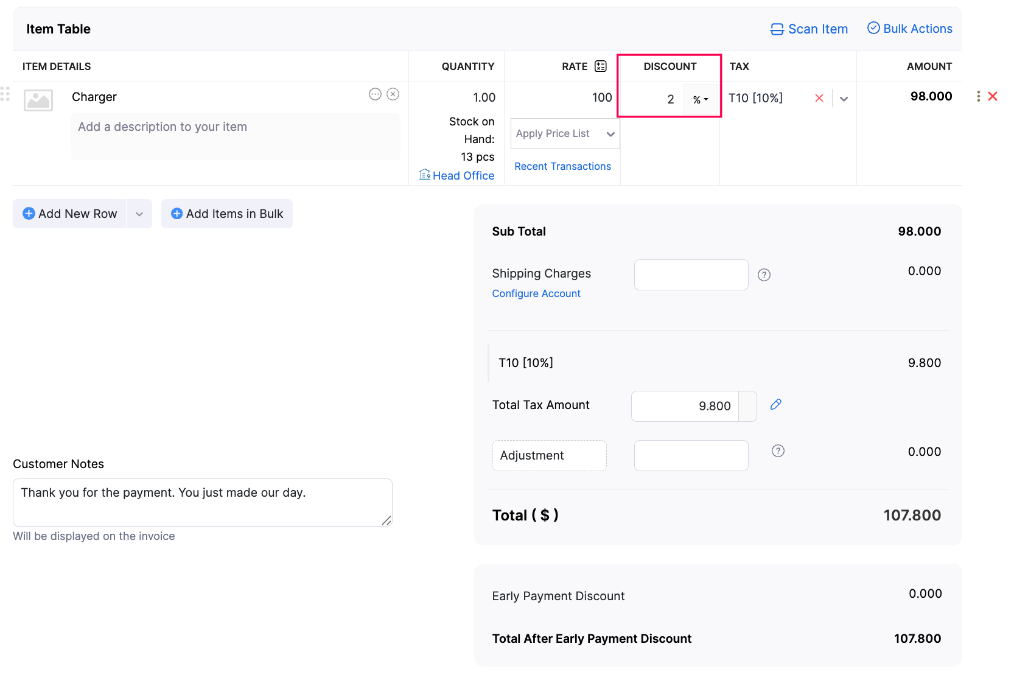Delete the line item with the red X icon
Screen dimensions: 1014x683
click(993, 96)
